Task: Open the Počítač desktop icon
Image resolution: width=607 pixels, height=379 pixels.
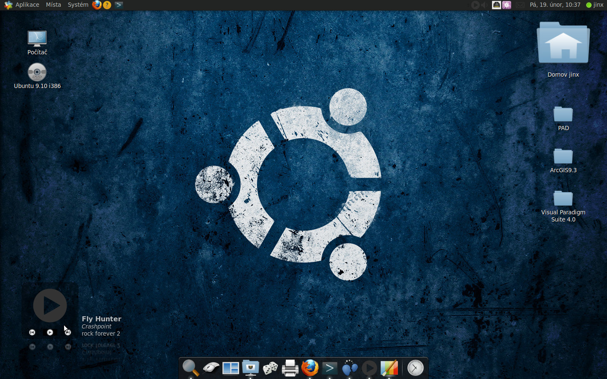Action: (37, 43)
